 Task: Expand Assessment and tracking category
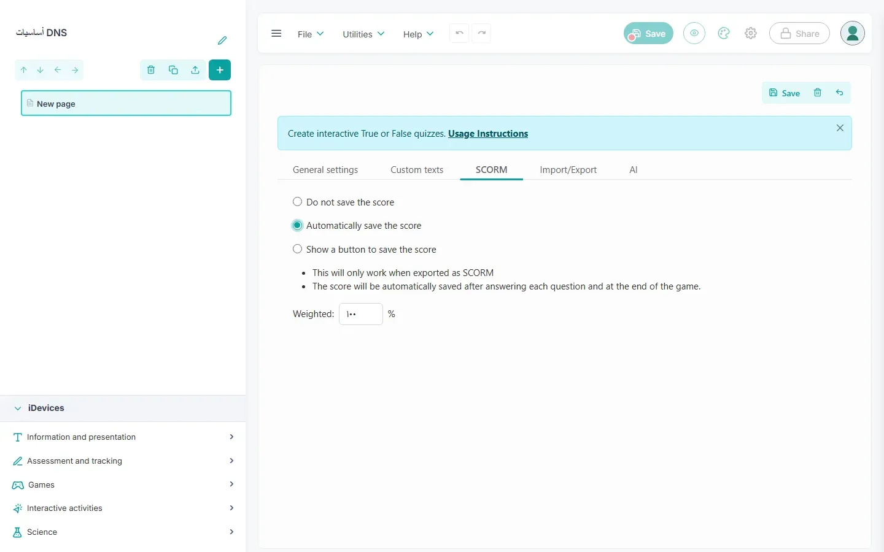coord(123,461)
